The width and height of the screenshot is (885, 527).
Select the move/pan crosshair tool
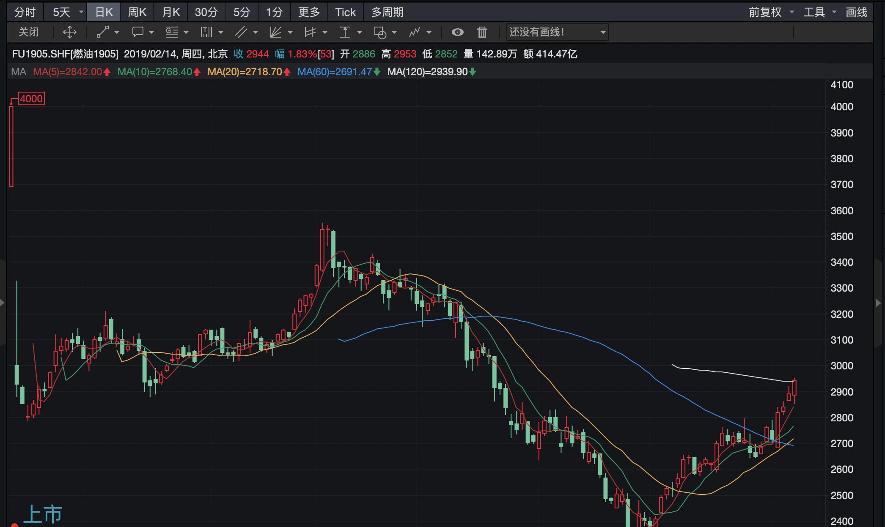pyautogui.click(x=69, y=32)
